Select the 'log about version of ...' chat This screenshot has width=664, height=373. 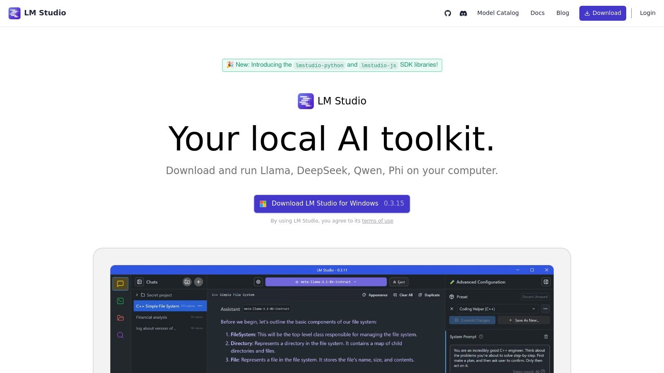point(170,328)
